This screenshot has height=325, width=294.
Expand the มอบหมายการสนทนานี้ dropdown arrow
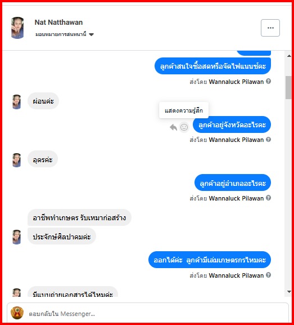point(91,34)
